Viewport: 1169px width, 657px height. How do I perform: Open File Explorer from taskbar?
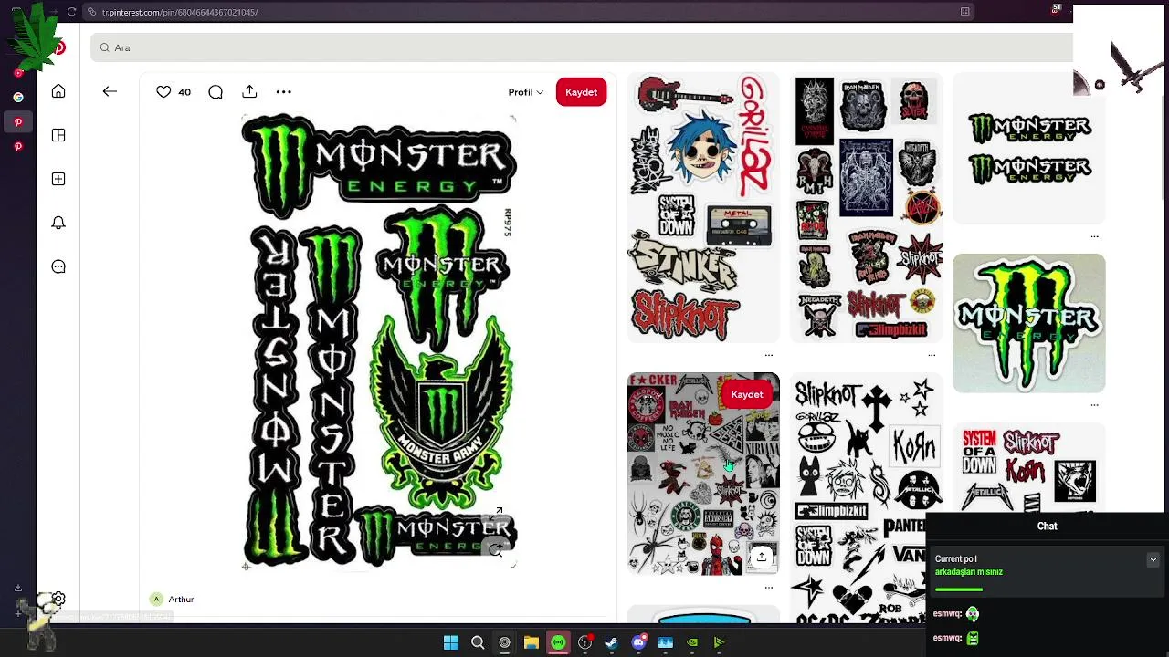[531, 642]
